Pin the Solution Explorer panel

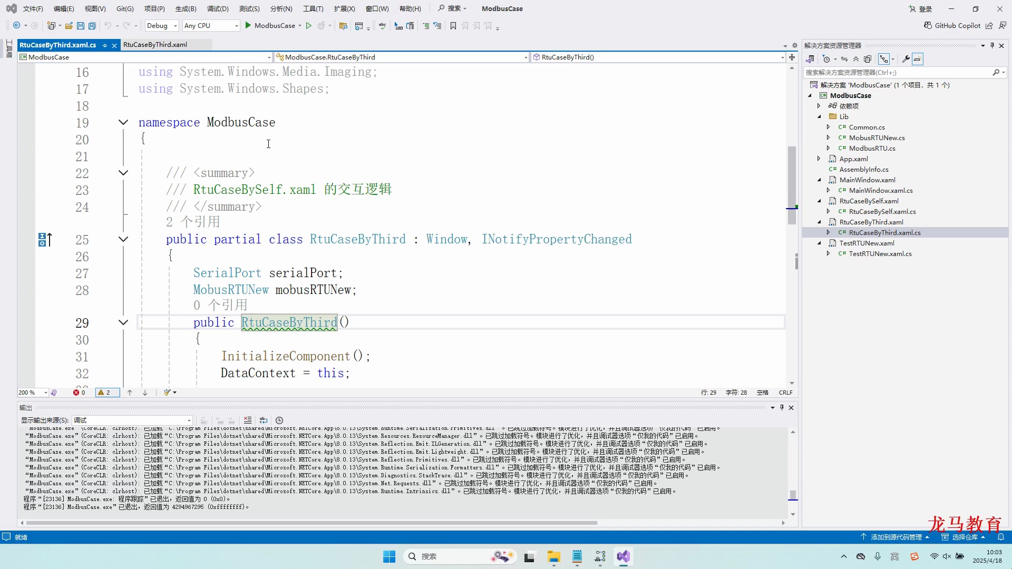click(992, 45)
